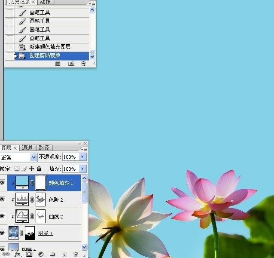Delete current state trash icon in History panel
Viewport: 274px width, 258px height.
coord(83,64)
